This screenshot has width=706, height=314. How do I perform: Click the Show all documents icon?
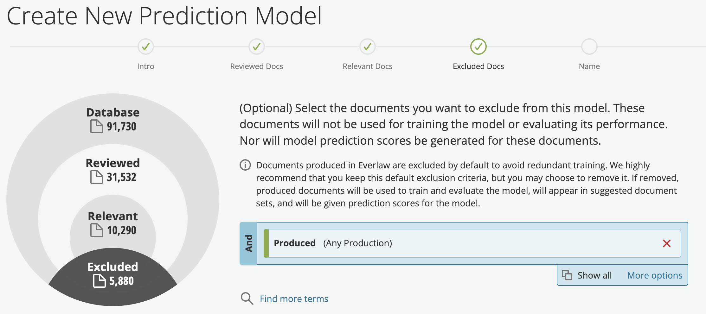(x=567, y=275)
